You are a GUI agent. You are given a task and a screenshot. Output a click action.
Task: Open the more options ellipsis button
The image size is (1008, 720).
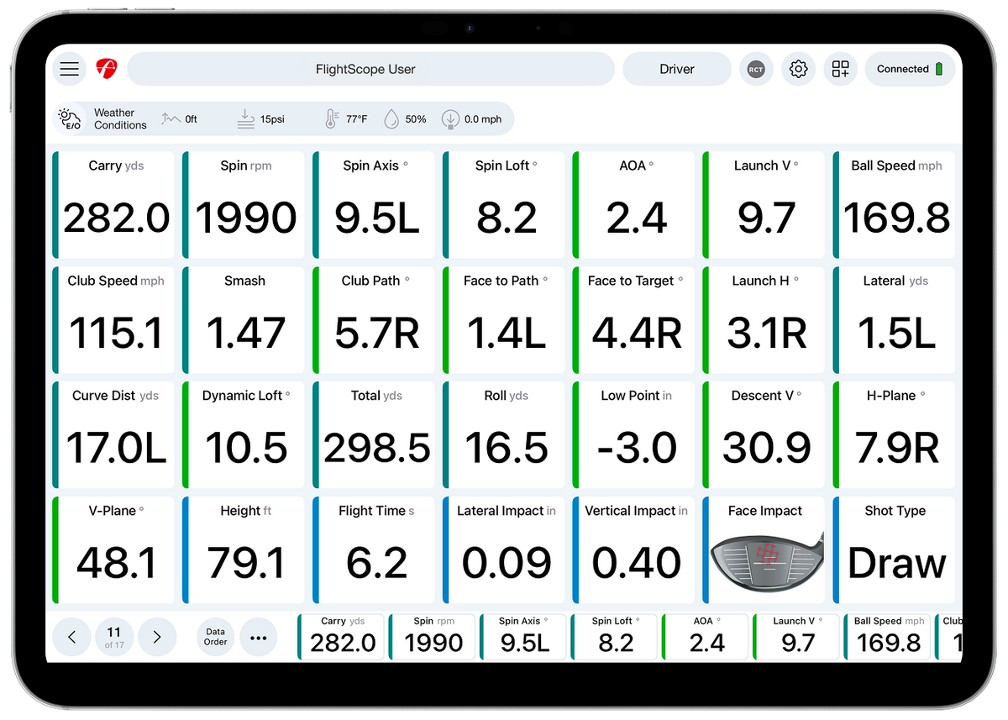coord(259,638)
